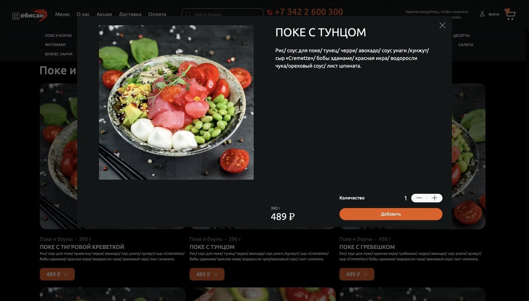Open the О нас page
This screenshot has width=529, height=301.
[x=83, y=14]
